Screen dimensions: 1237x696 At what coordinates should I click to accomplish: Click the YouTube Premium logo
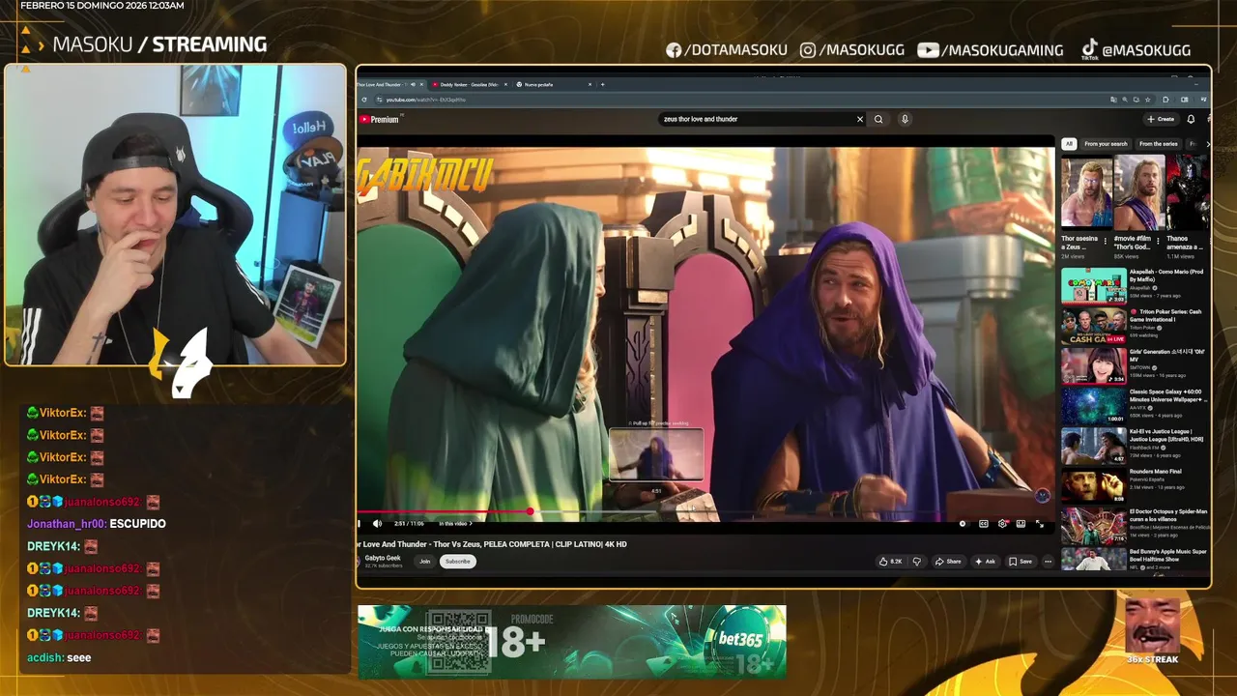pyautogui.click(x=379, y=120)
